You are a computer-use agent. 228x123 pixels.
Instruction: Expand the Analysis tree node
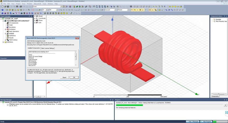point(6,34)
